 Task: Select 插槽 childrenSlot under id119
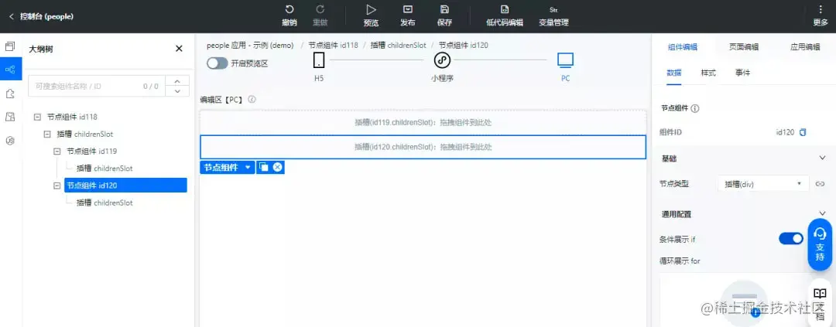tap(104, 169)
